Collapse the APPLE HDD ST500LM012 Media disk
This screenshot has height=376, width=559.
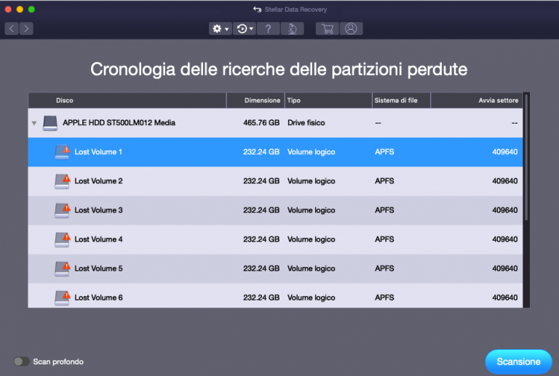click(x=34, y=123)
